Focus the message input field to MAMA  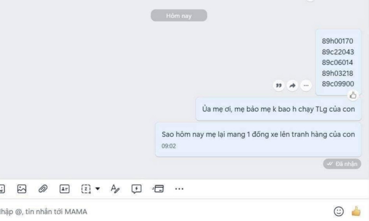point(165,211)
